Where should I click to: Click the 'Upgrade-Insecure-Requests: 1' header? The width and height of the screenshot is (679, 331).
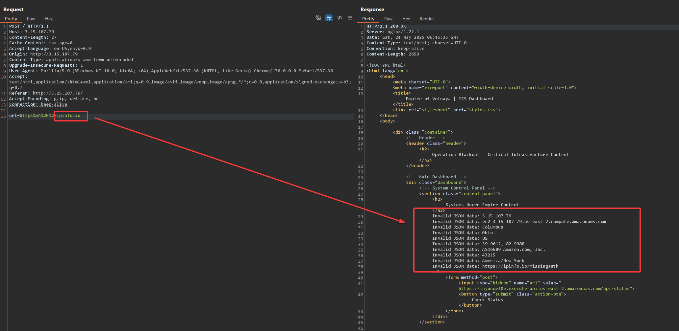pos(46,65)
